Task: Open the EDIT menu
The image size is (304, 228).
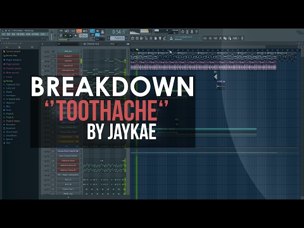Action: click(8, 34)
